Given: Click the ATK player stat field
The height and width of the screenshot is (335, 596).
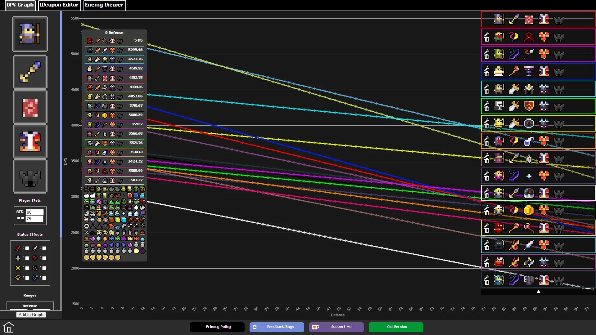Looking at the screenshot, I should (x=34, y=212).
